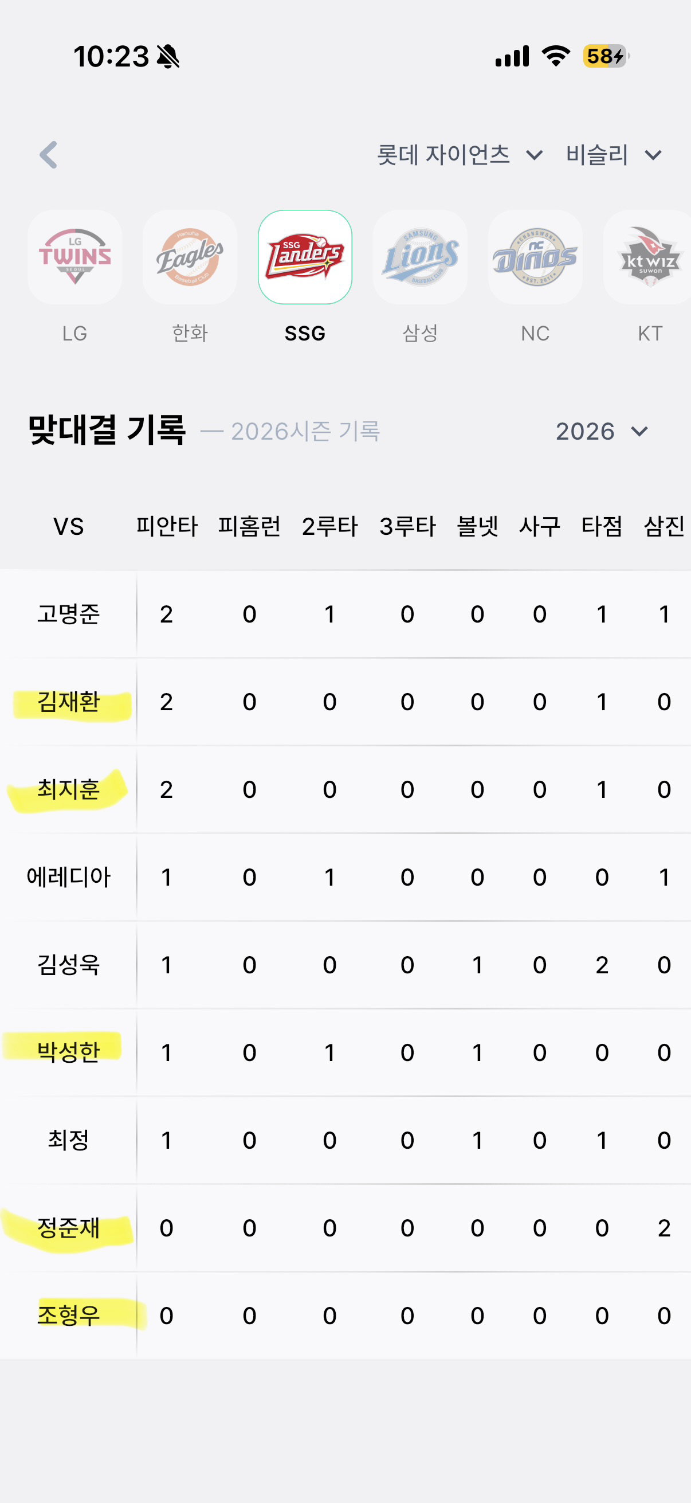Open batter 최정 row

coord(345,1140)
